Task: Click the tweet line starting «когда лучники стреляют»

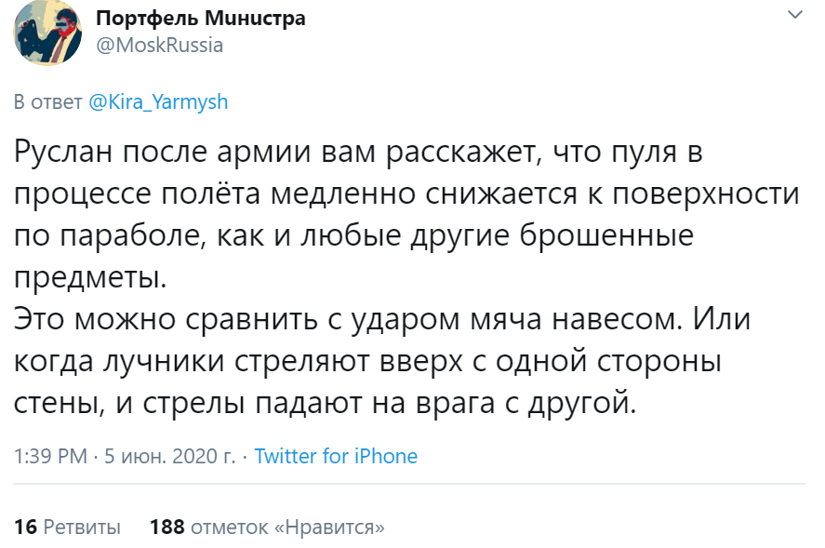Action: pyautogui.click(x=368, y=362)
